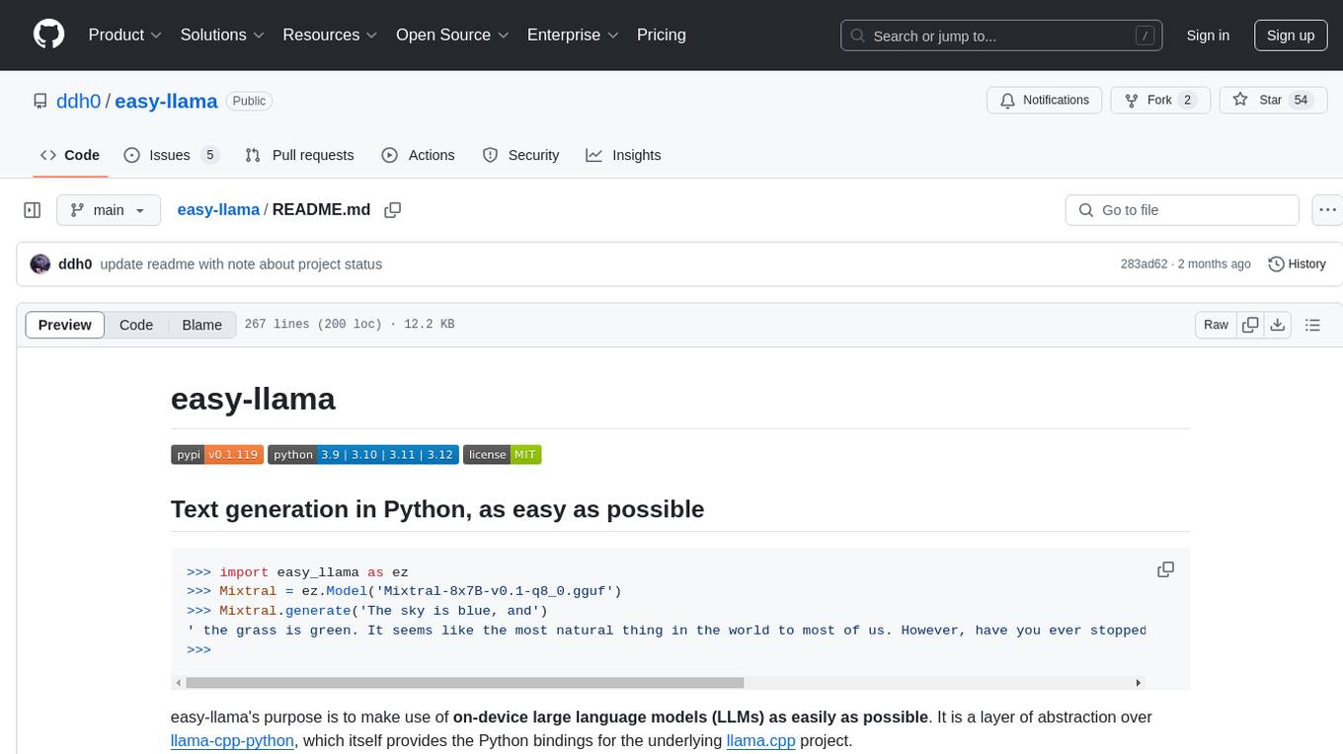Focus the Search or jump to field

[1003, 36]
